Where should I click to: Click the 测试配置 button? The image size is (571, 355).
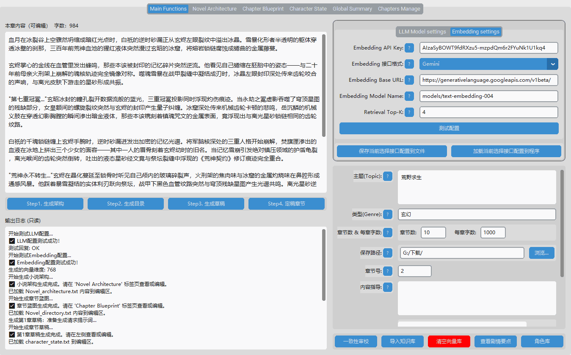(x=449, y=128)
